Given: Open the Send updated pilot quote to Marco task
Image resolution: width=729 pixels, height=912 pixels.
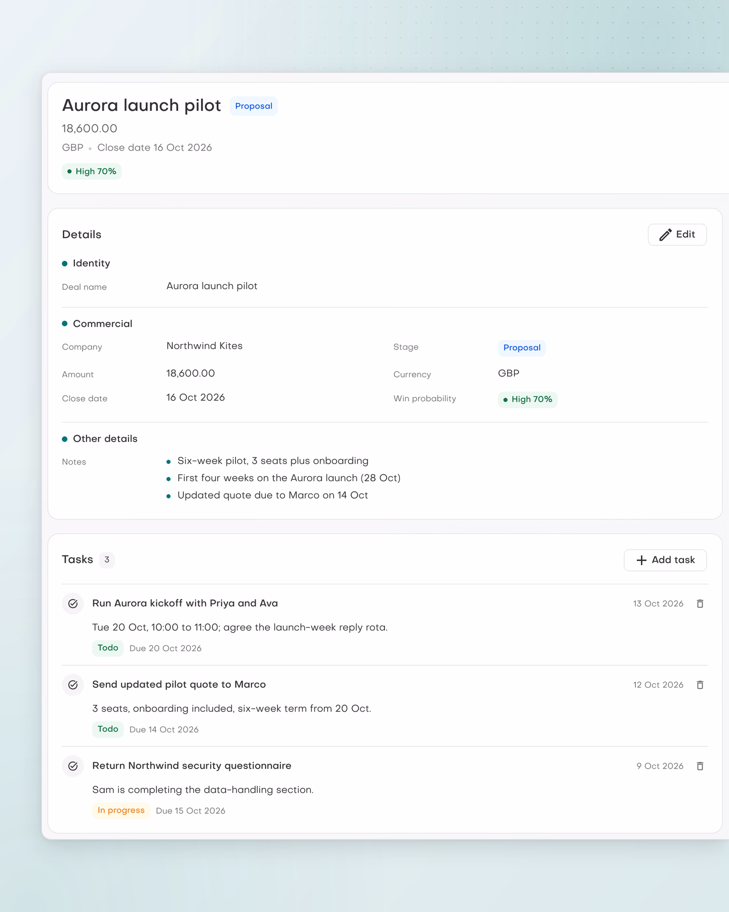Looking at the screenshot, I should [179, 685].
